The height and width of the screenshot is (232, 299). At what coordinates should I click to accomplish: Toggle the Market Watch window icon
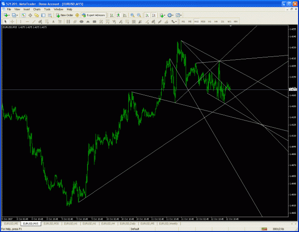pos(23,15)
